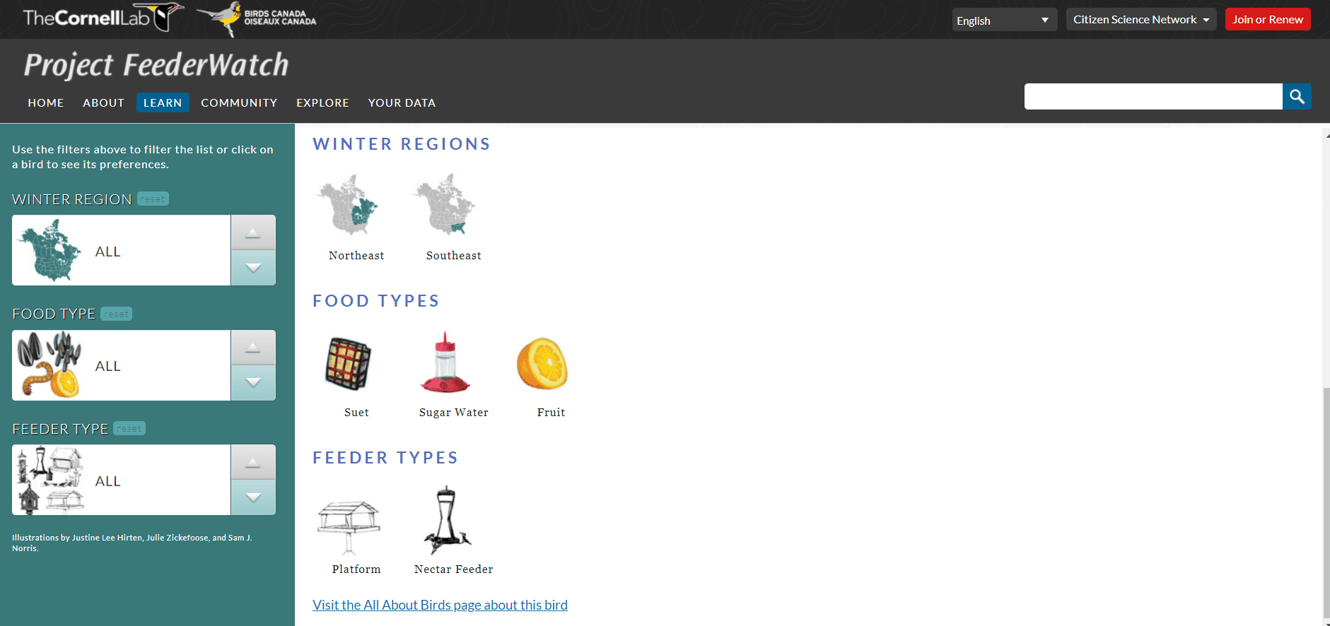Image resolution: width=1330 pixels, height=626 pixels.
Task: Click the Southeast label text
Action: [454, 256]
